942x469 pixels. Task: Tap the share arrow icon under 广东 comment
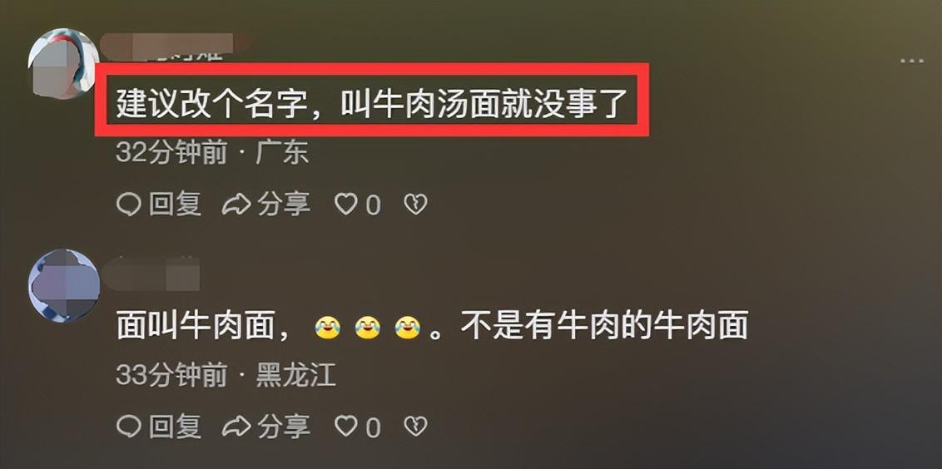(235, 205)
